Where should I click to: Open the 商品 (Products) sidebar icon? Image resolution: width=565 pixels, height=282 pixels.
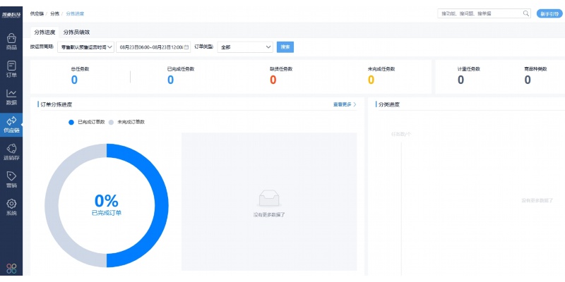point(11,41)
